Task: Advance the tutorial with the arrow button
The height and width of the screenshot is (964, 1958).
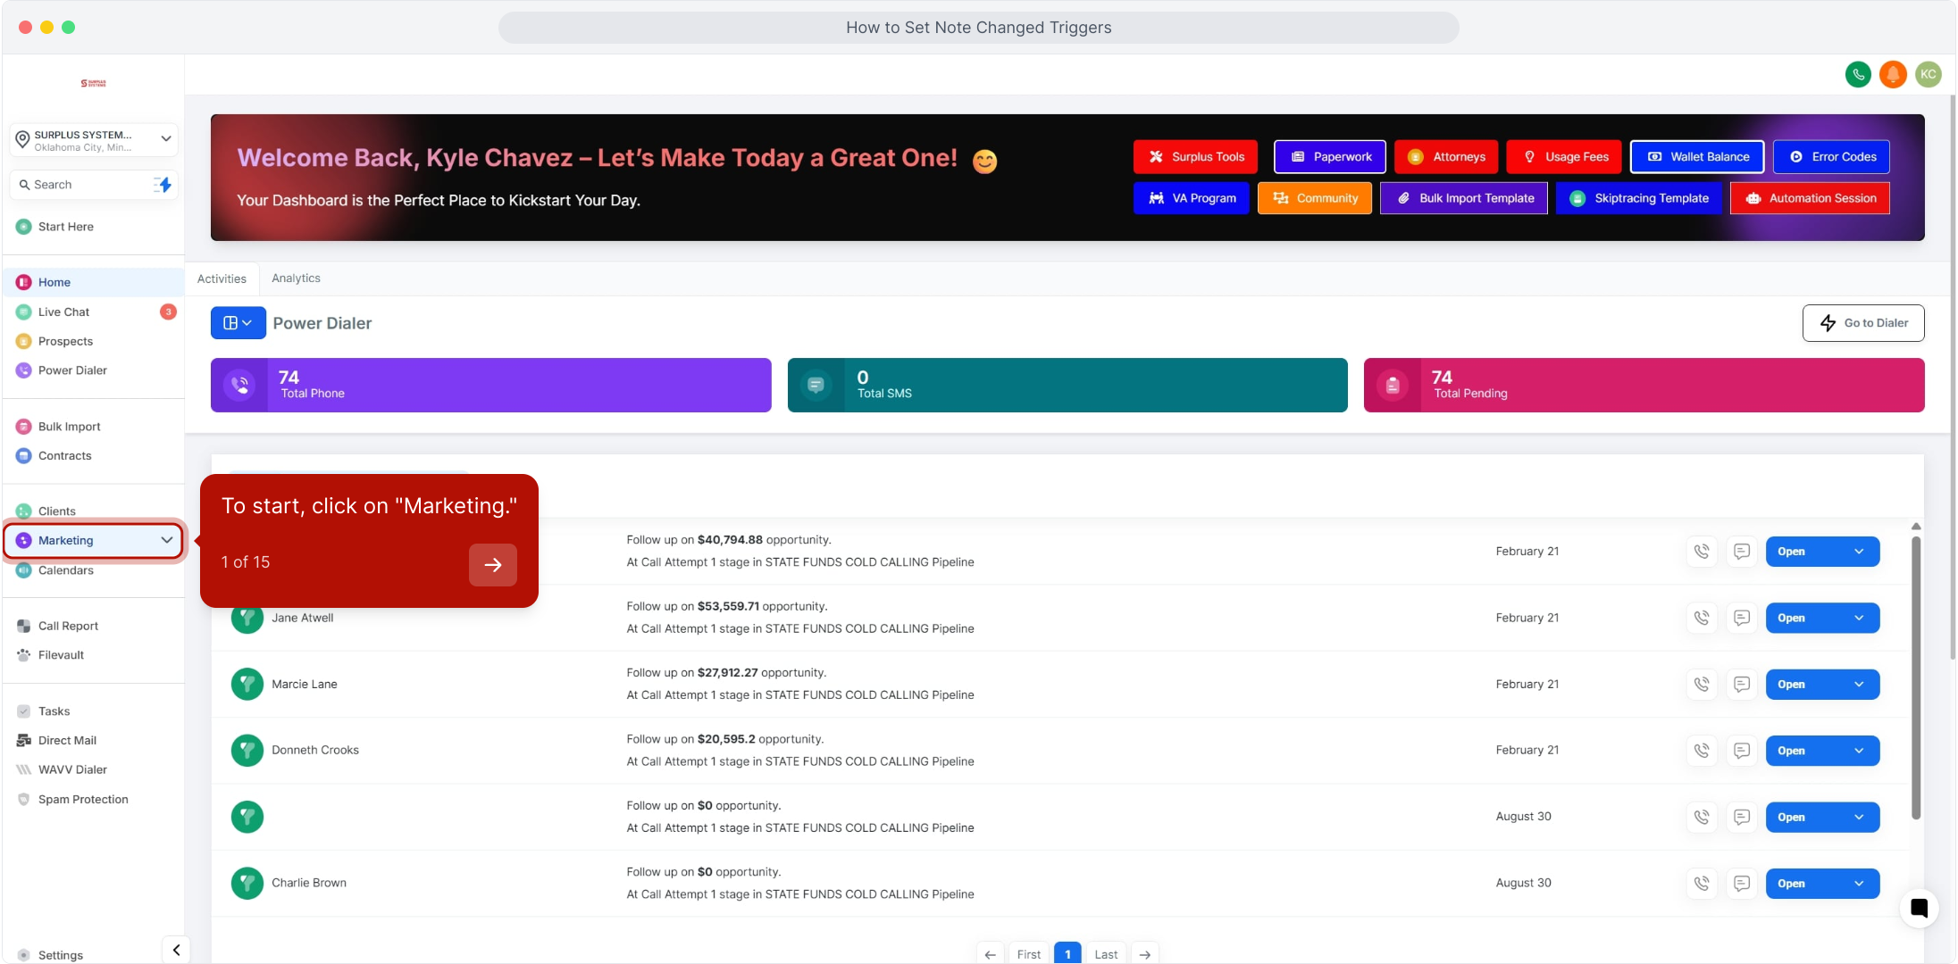Action: click(x=492, y=565)
